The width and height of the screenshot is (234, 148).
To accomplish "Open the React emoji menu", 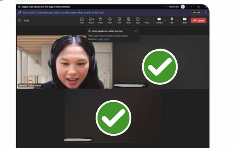I will click(110, 20).
